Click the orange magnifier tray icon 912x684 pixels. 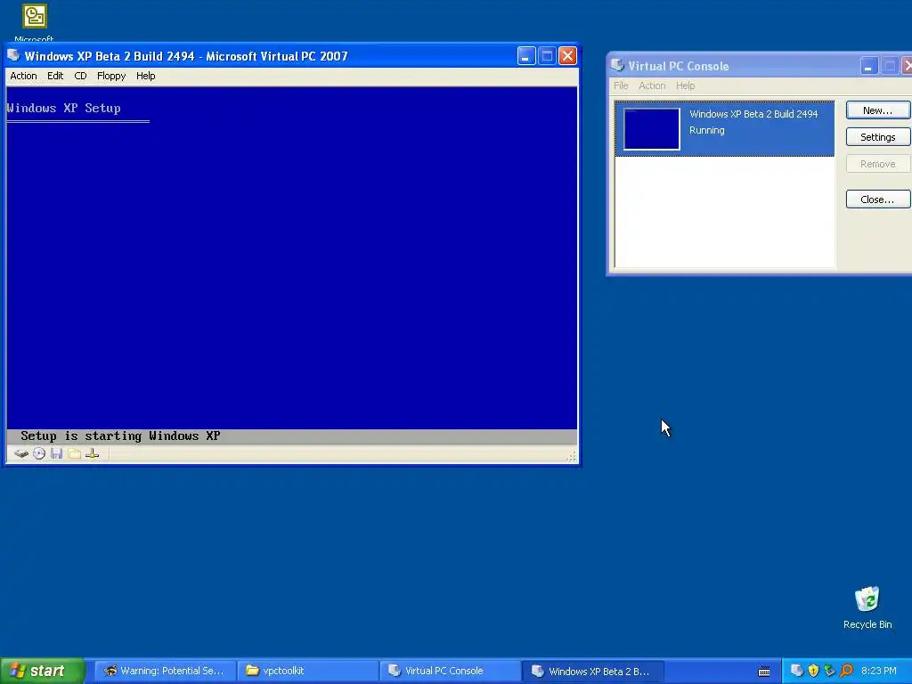click(x=846, y=671)
